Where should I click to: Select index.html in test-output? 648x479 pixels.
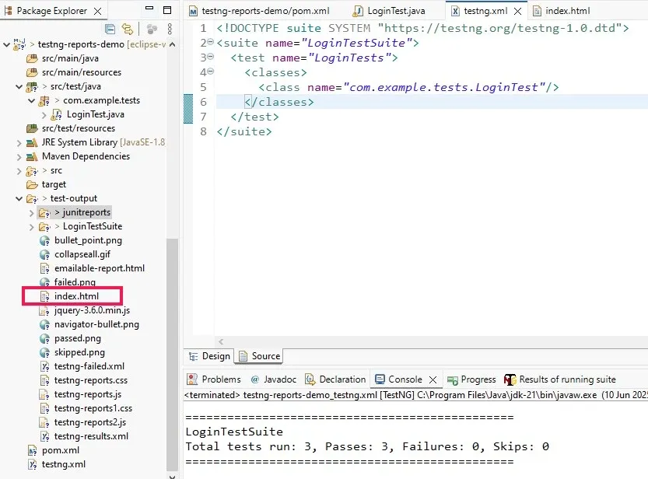tap(76, 296)
